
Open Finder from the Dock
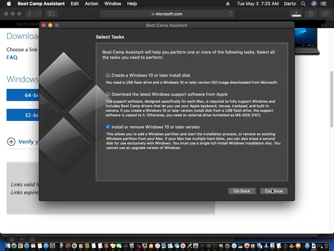(x=8, y=246)
